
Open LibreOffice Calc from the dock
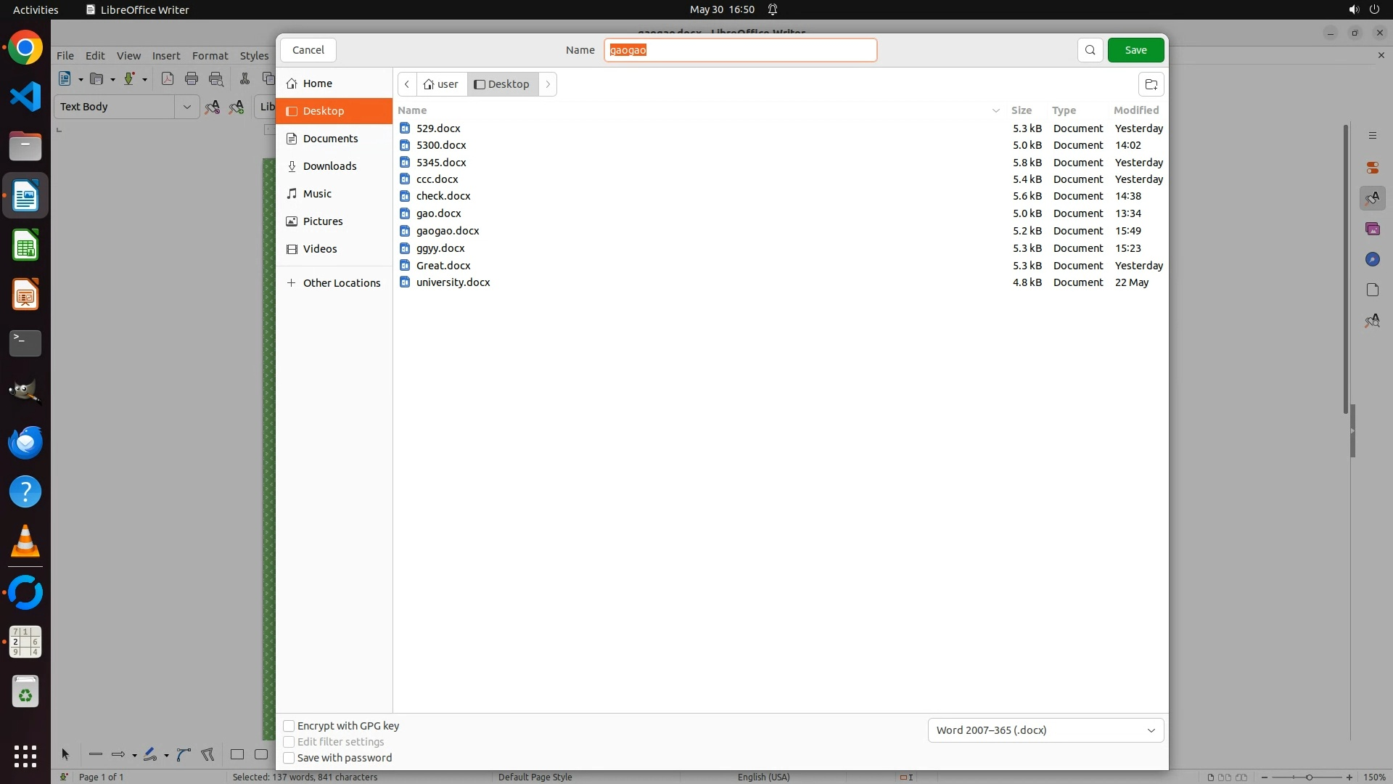pyautogui.click(x=25, y=245)
